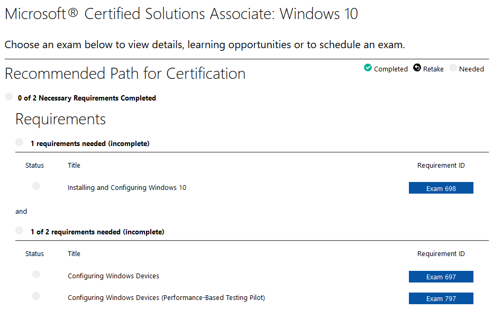Open the Exam 797 button
Screen dimensions: 502x319
click(441, 298)
